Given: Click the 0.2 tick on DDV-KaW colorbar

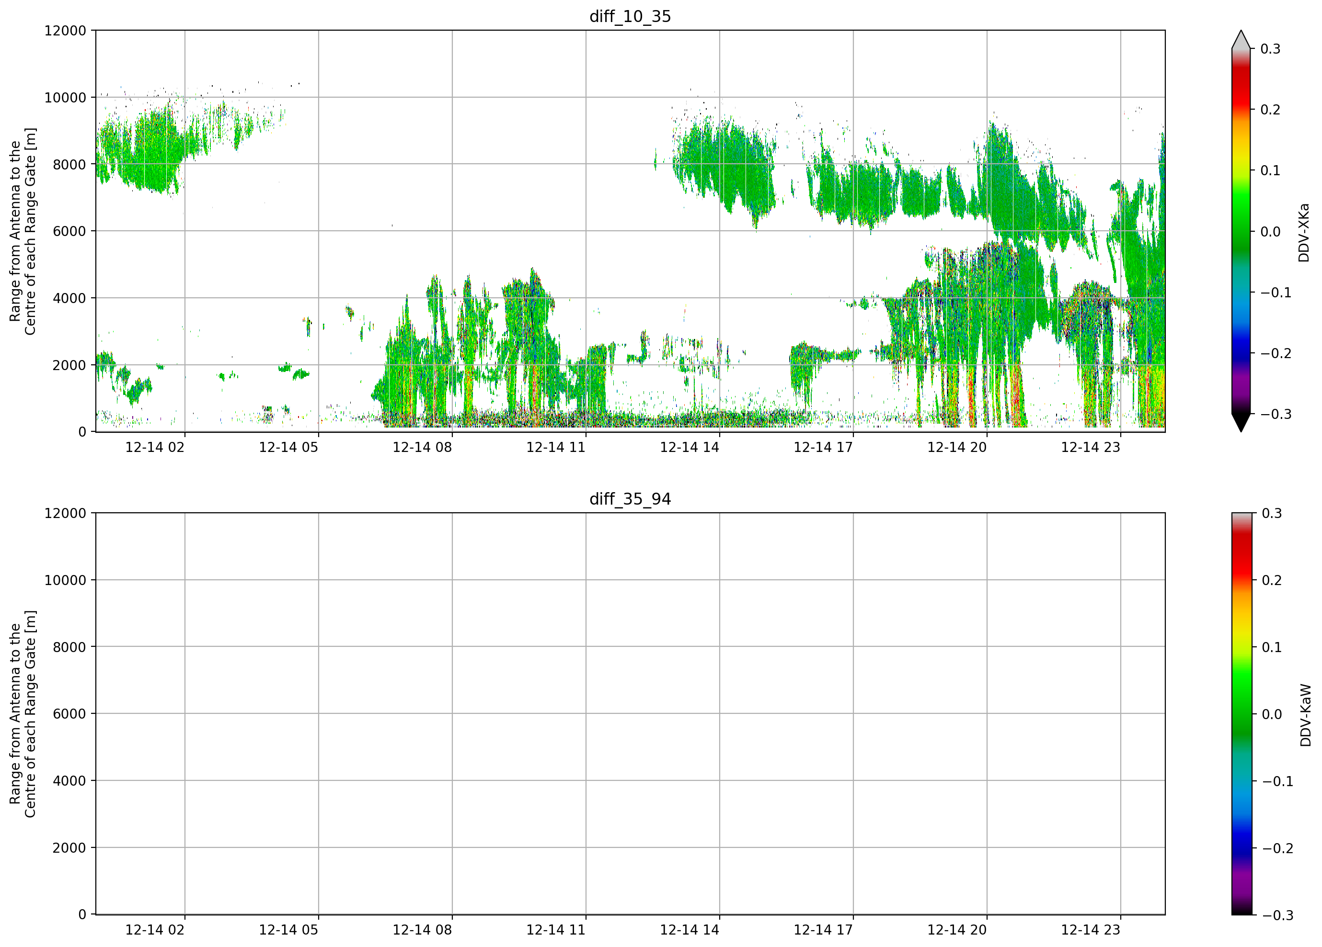Looking at the screenshot, I should 1272,581.
